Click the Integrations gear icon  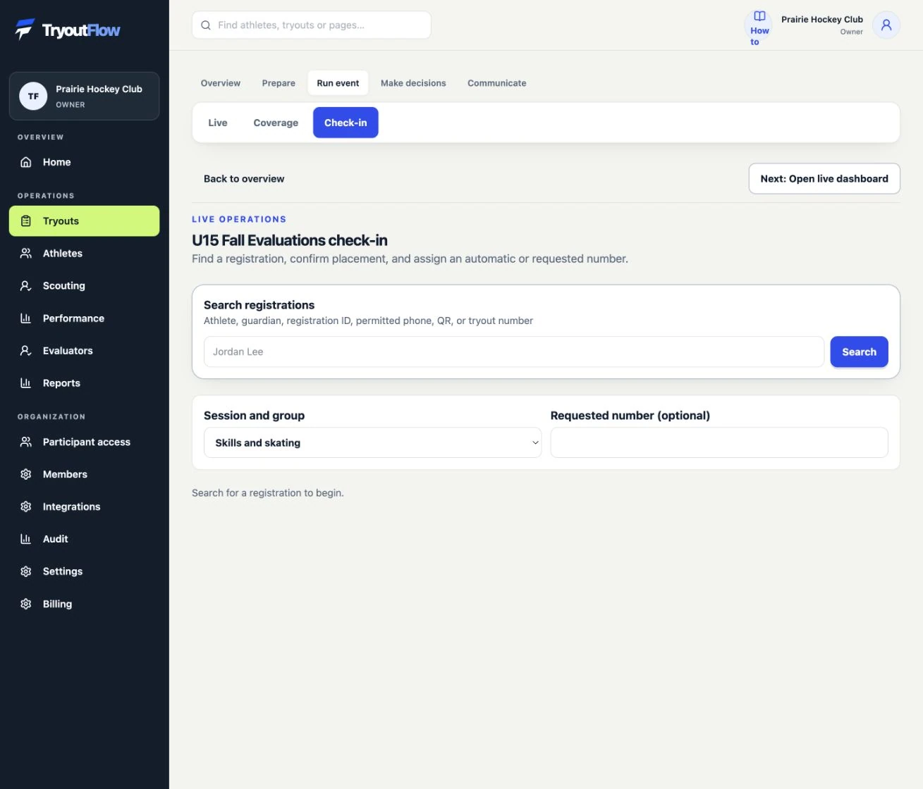(x=26, y=507)
